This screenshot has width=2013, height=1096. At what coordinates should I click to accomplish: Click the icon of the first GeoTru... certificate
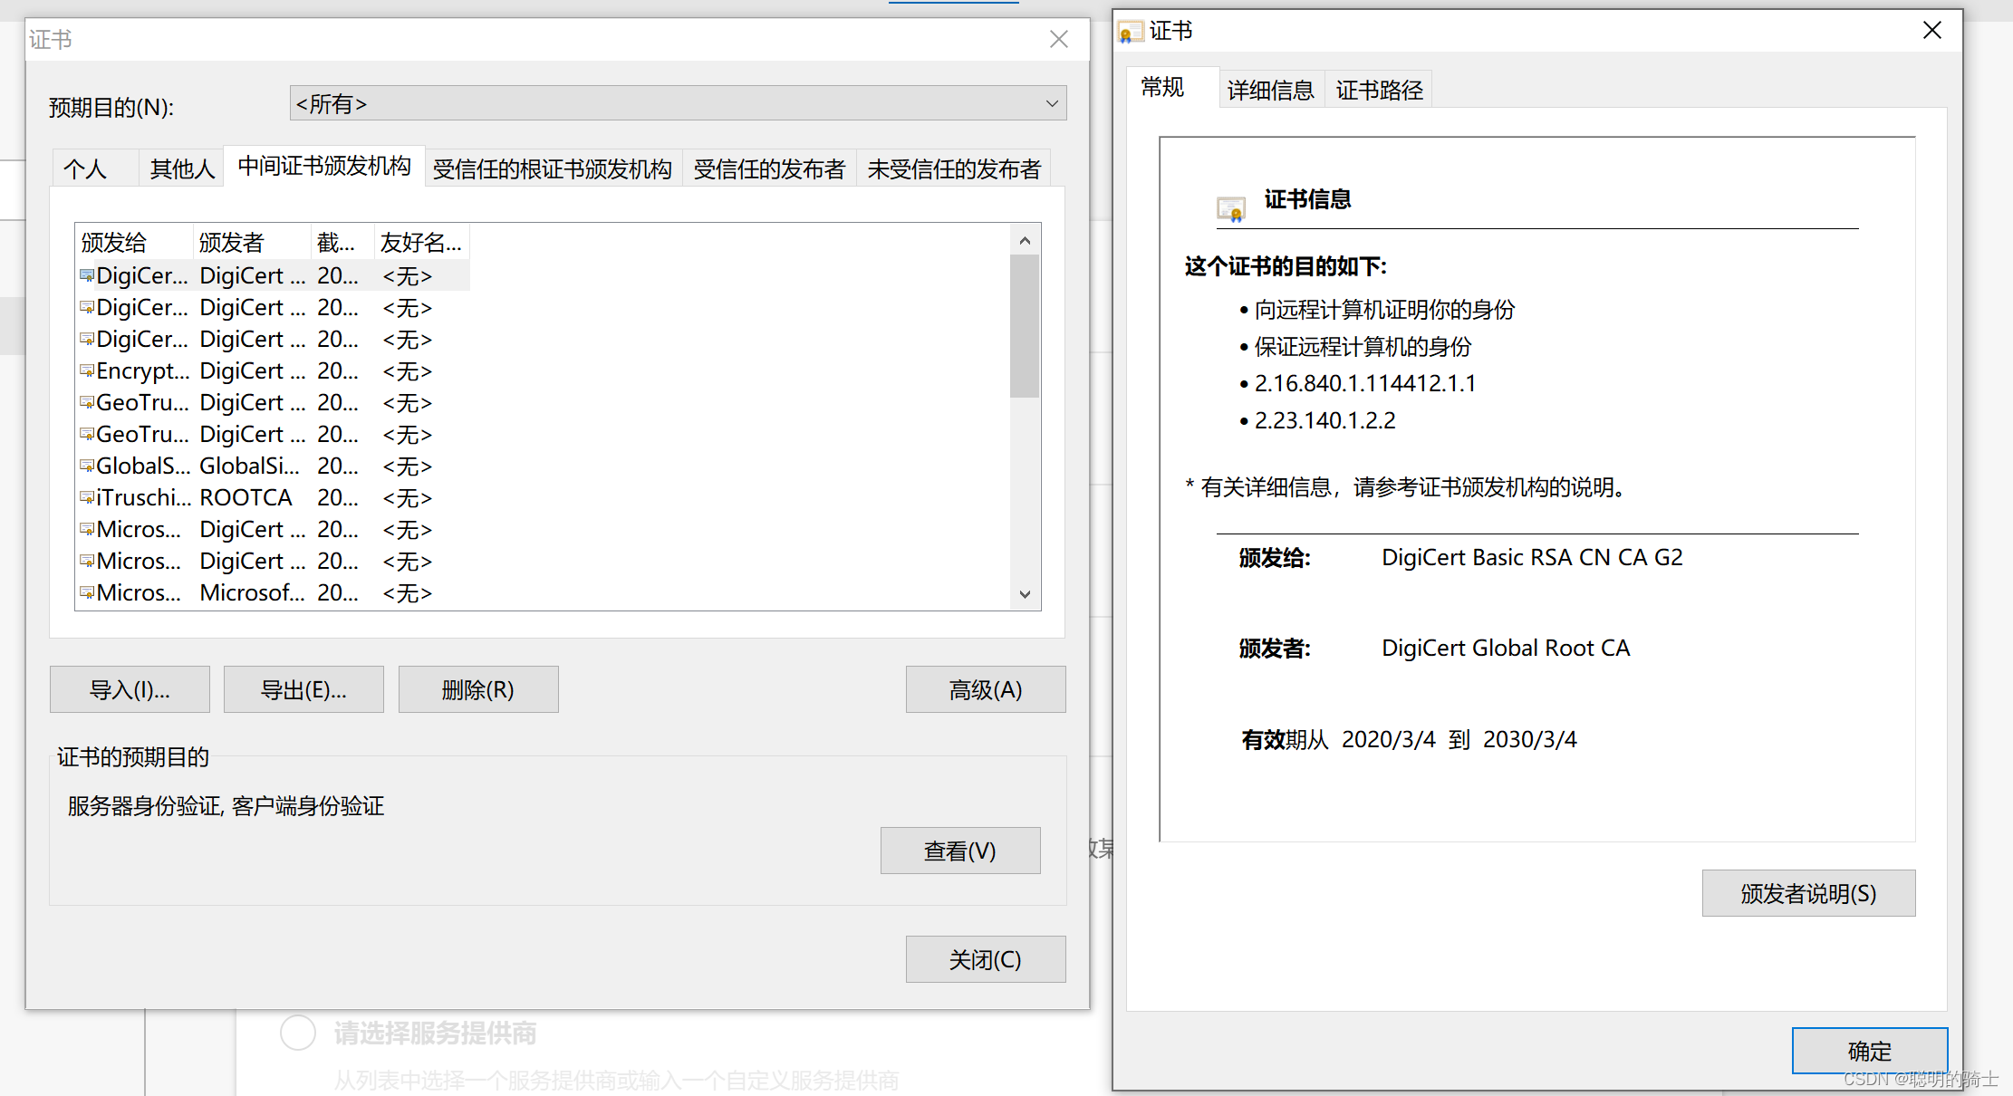click(x=87, y=402)
